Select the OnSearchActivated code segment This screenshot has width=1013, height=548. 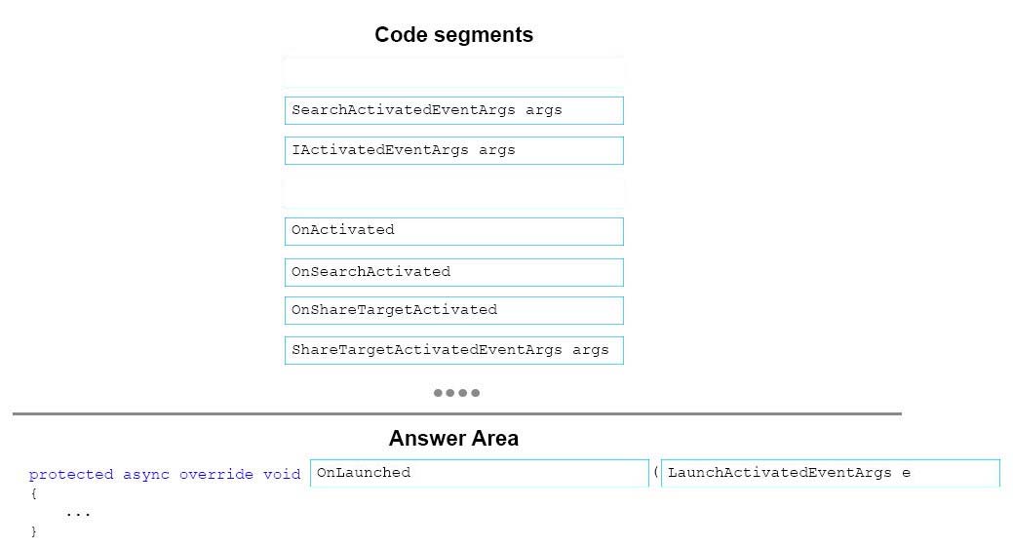[x=453, y=272]
